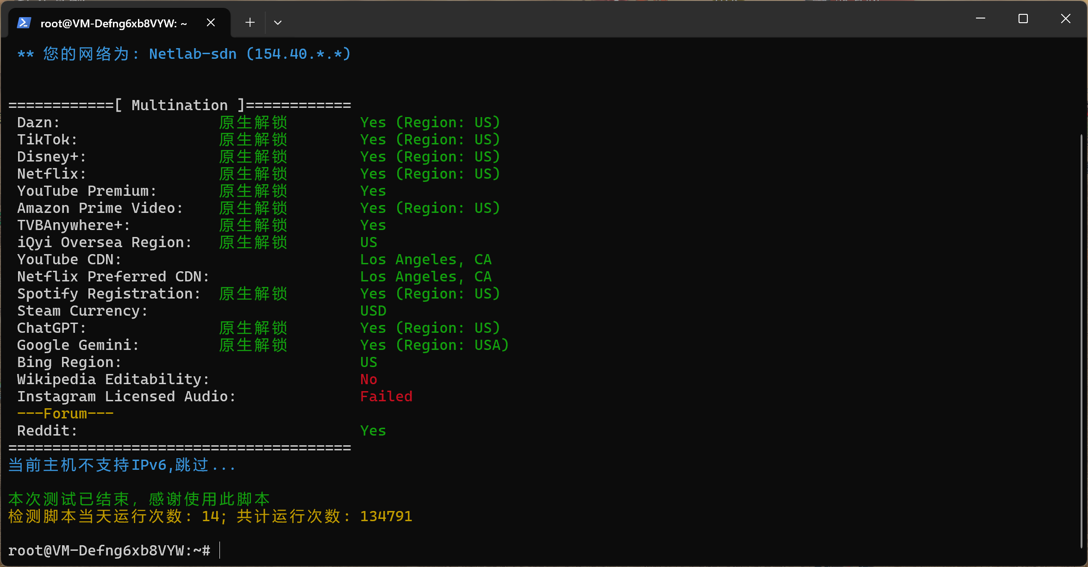Click the iQyi Oversea Region label

104,243
